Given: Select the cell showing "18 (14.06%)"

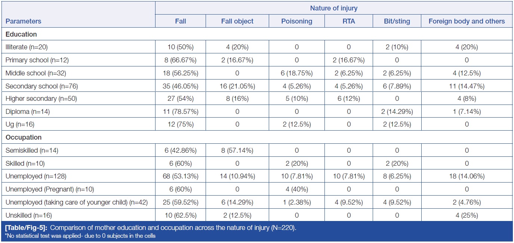Looking at the screenshot, I should [x=467, y=176].
